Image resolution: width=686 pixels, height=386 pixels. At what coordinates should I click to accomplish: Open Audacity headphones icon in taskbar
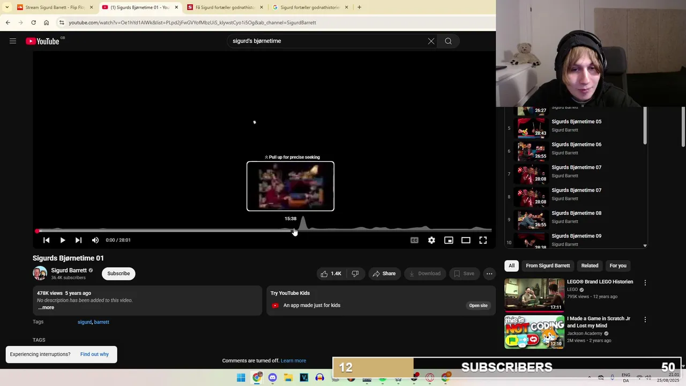(x=320, y=378)
